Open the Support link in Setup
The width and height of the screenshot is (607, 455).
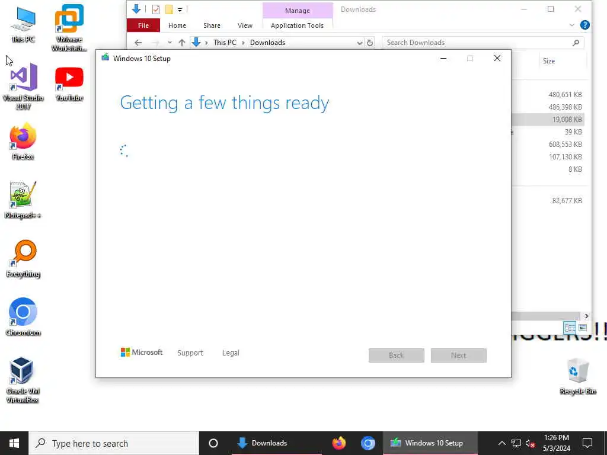coord(190,353)
